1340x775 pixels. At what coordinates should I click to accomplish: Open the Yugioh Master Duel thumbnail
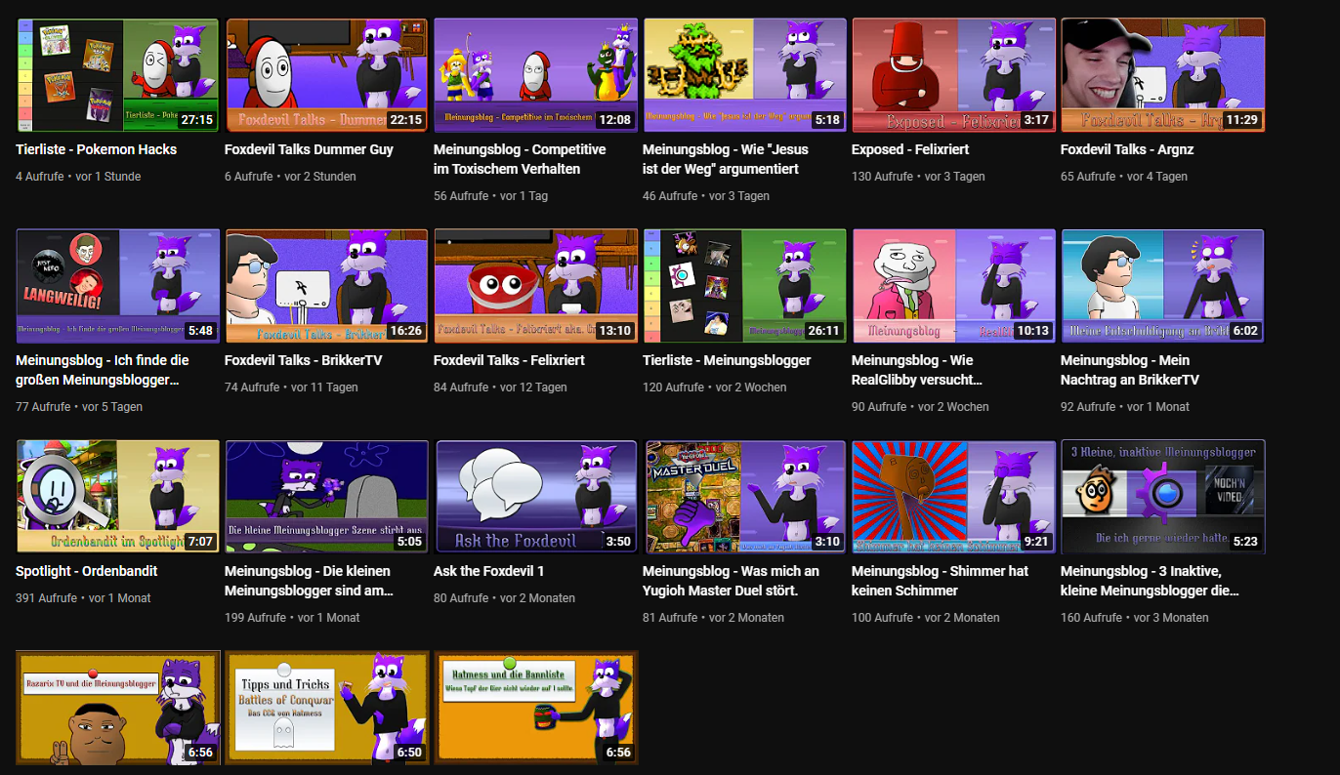coord(744,497)
